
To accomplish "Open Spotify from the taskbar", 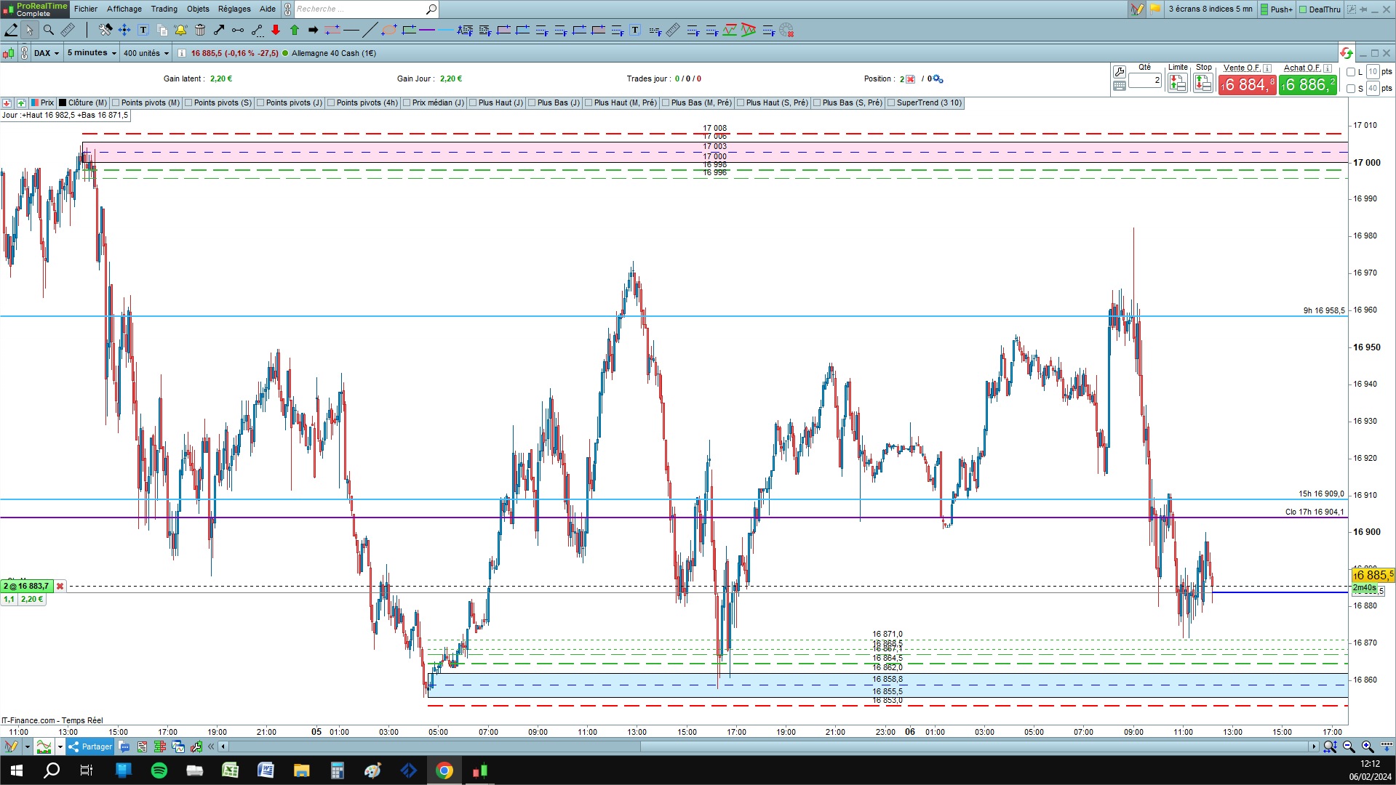I will (x=159, y=770).
